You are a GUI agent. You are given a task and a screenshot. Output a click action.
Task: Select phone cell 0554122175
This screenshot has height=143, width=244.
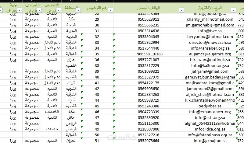pyautogui.click(x=149, y=83)
